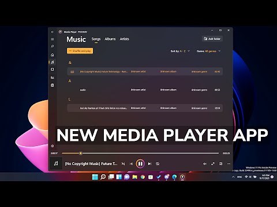Open Microsoft Store from the taskbar
This screenshot has height=207, width=277.
pos(151,177)
